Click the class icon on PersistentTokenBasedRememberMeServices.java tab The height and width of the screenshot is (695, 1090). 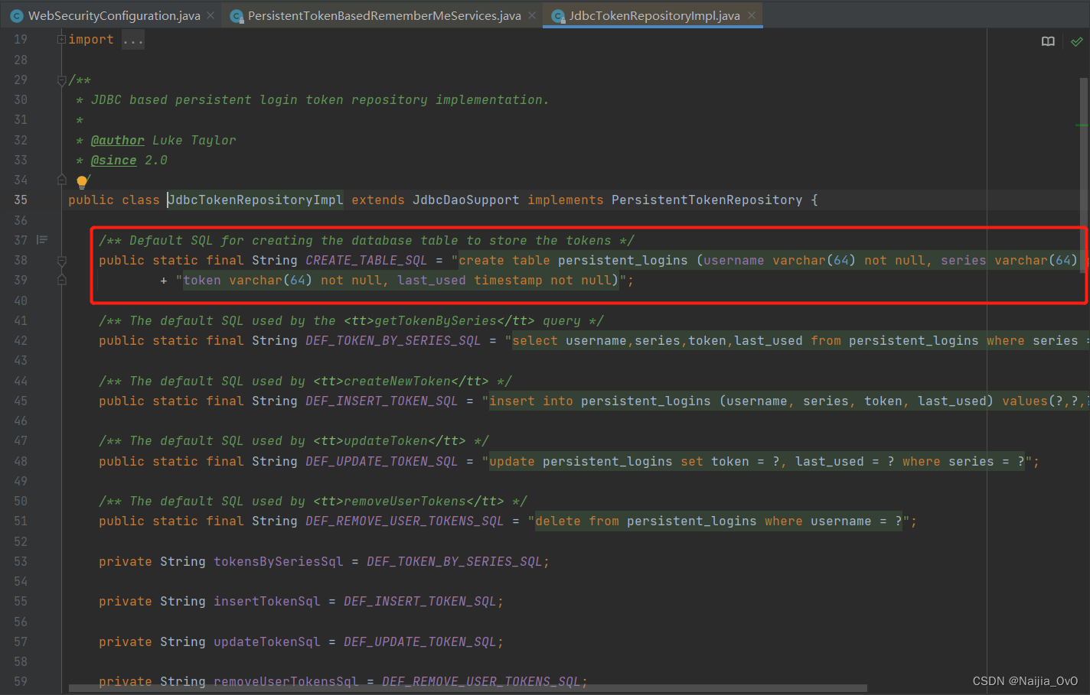tap(237, 16)
